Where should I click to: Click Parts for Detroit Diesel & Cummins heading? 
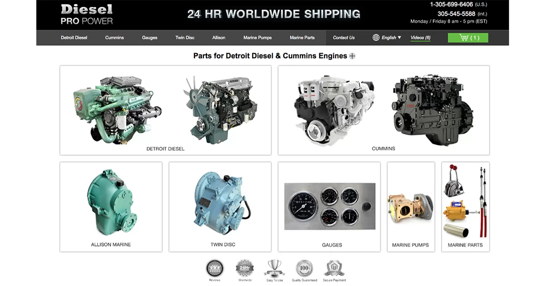point(270,56)
